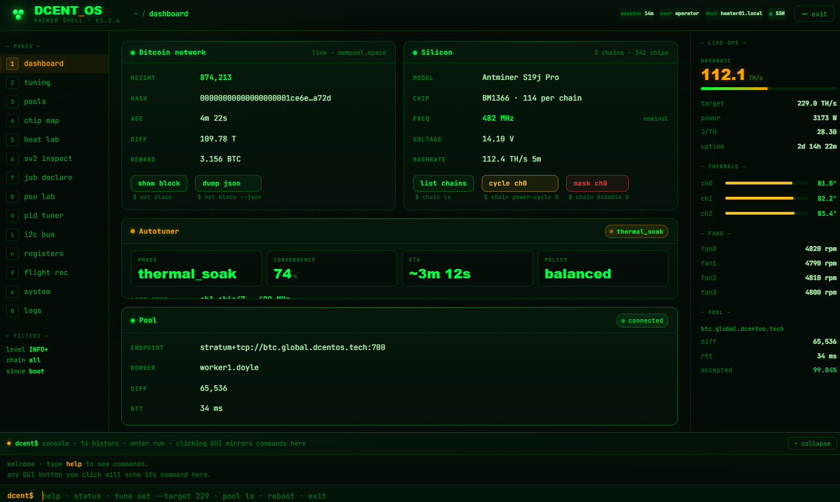Screen dimensions: 840x502
Task: Open the sv2 inspect pane
Action: coord(54,159)
